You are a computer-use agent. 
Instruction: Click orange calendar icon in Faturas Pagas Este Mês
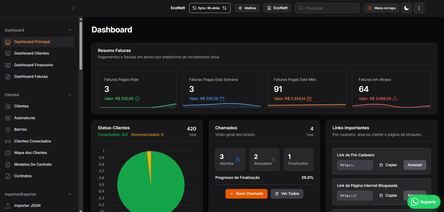(x=309, y=99)
